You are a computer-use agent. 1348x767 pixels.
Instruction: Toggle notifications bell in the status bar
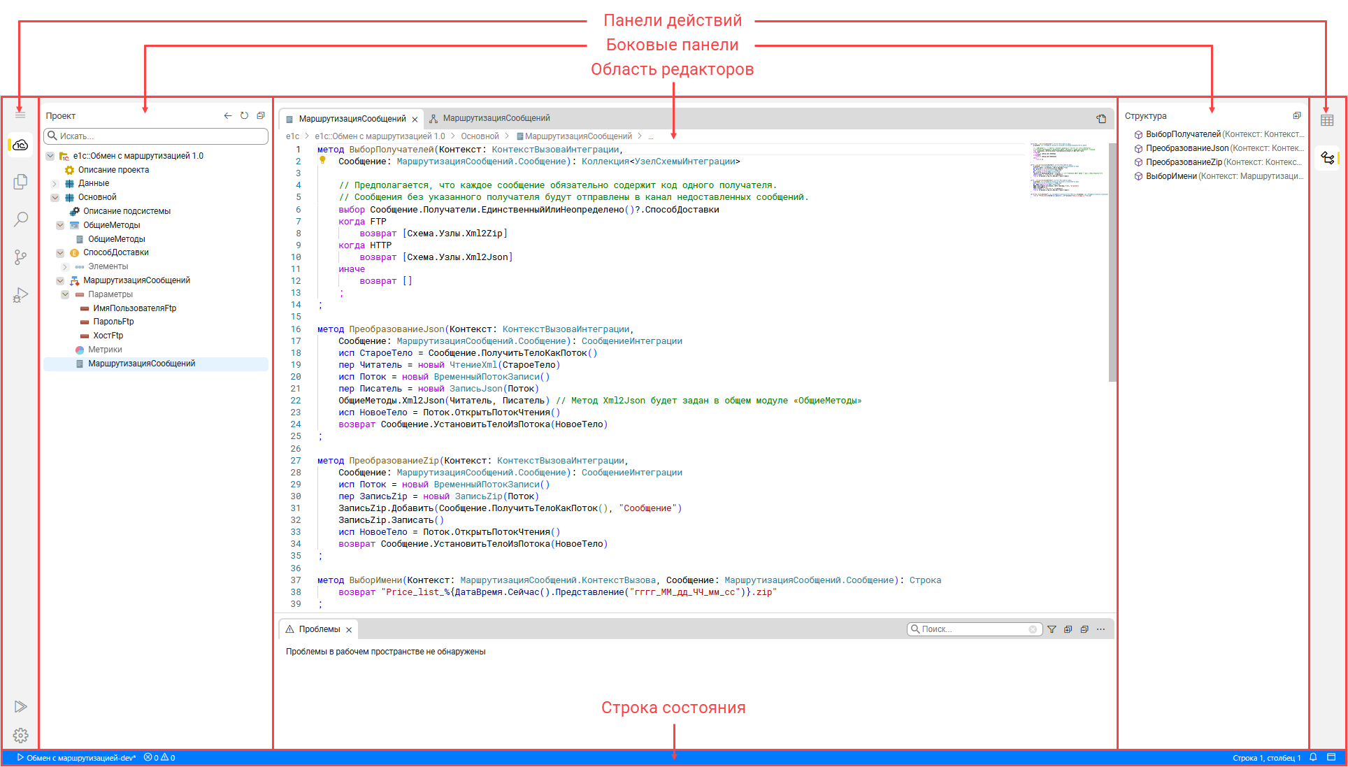pyautogui.click(x=1313, y=757)
